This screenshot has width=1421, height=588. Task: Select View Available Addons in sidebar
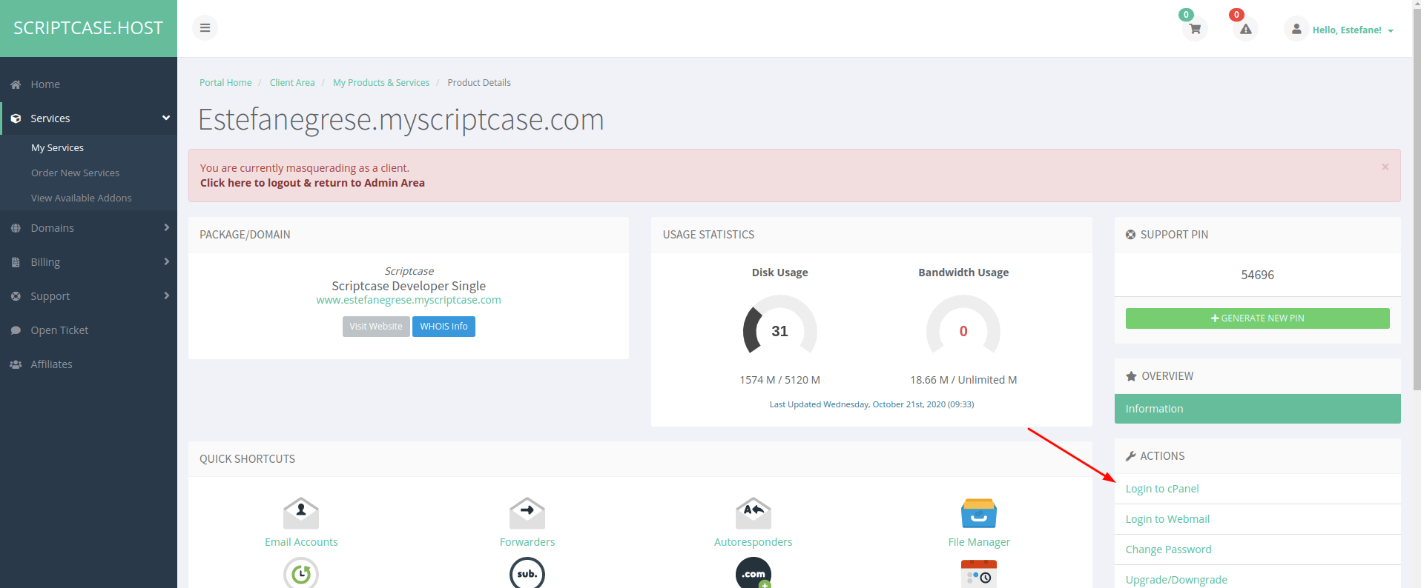(81, 198)
